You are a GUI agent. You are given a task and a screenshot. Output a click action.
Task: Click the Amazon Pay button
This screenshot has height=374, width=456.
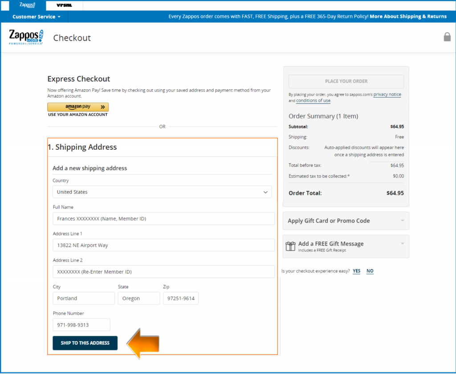(78, 107)
